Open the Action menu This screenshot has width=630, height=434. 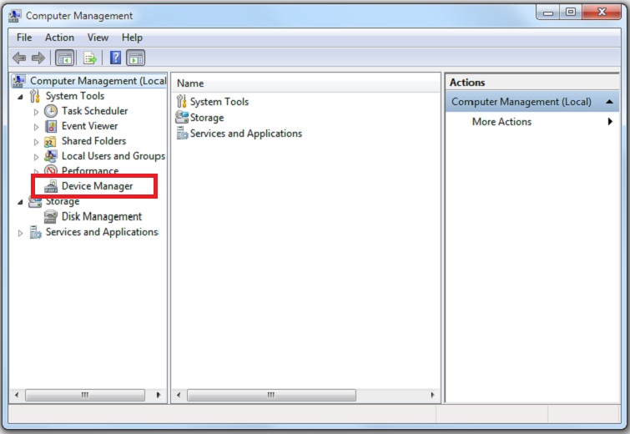tap(59, 38)
